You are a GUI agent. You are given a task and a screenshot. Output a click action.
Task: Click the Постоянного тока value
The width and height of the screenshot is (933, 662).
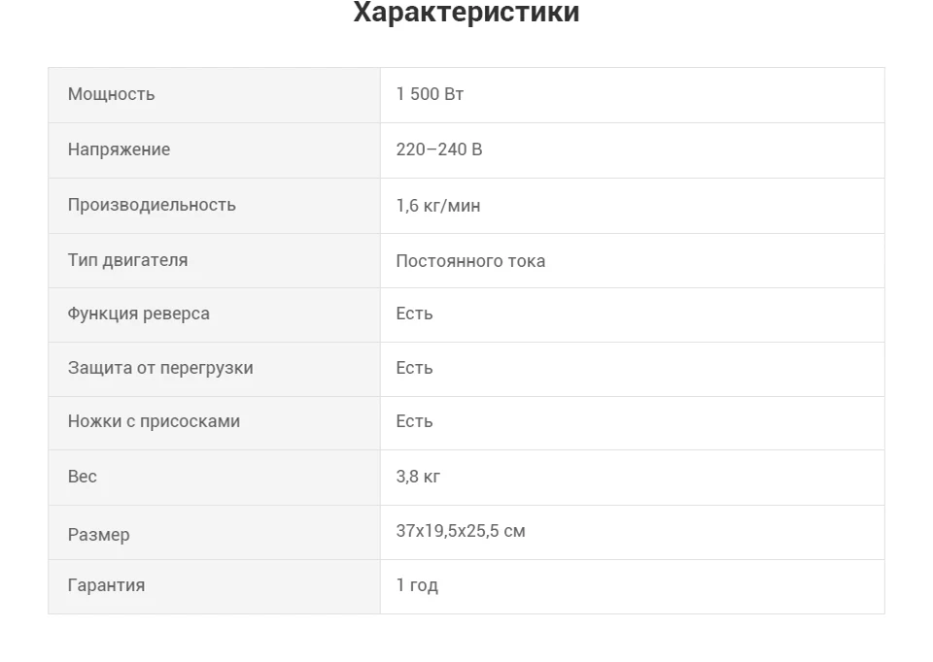(470, 261)
